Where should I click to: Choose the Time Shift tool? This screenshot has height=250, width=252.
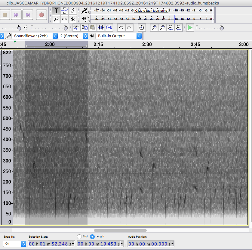click(x=64, y=19)
